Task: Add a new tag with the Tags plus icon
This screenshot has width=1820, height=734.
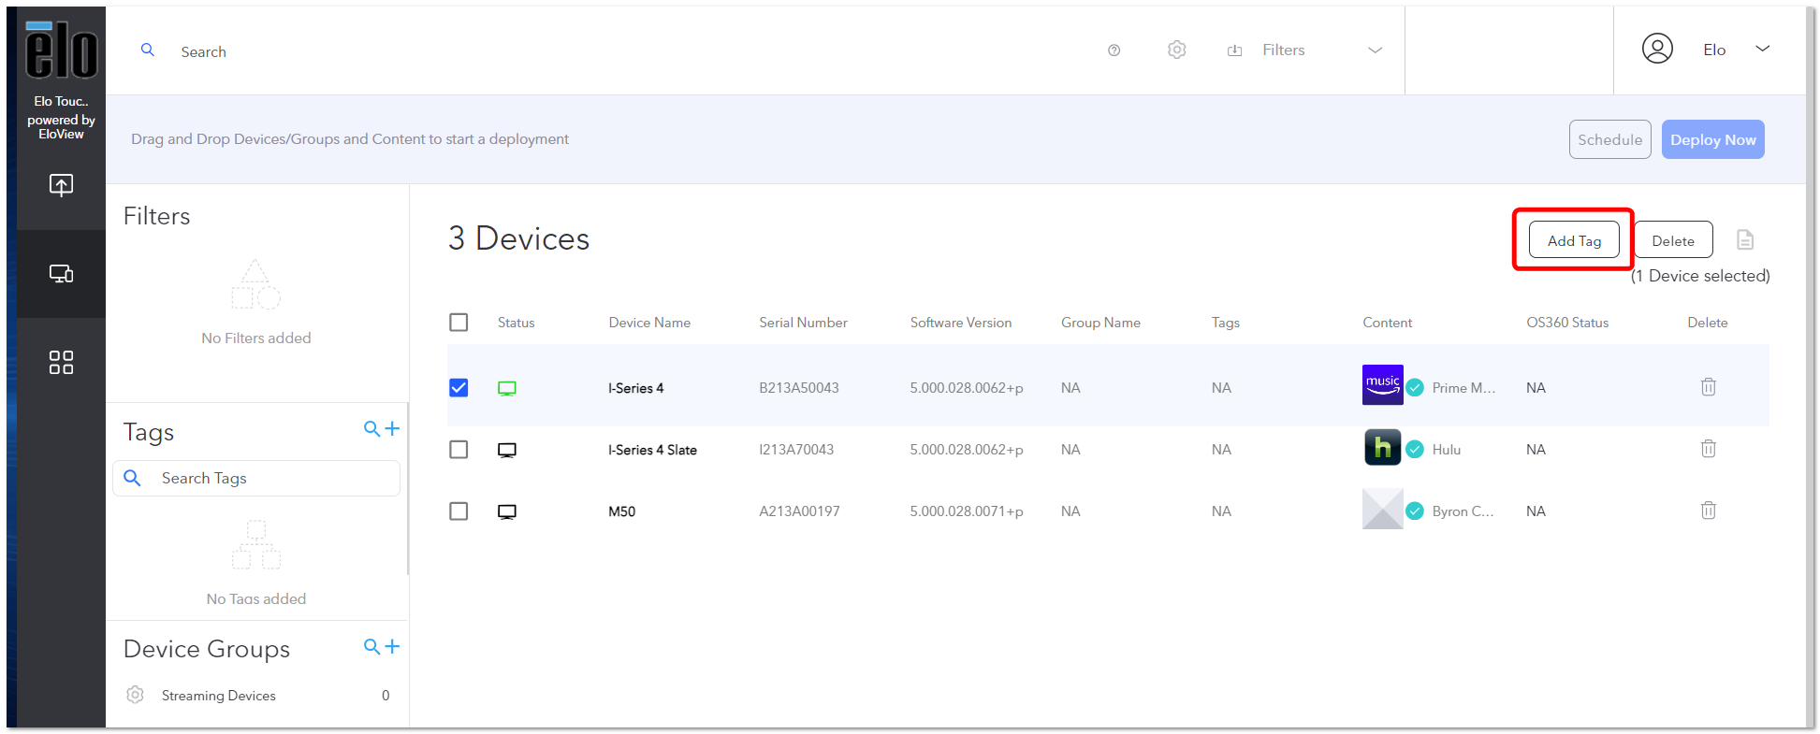Action: [392, 428]
